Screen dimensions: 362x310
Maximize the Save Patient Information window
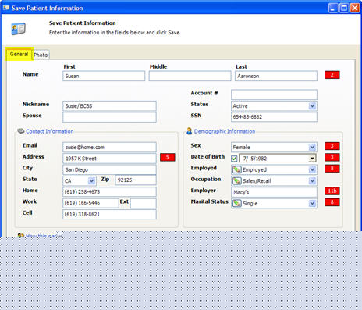(x=344, y=8)
